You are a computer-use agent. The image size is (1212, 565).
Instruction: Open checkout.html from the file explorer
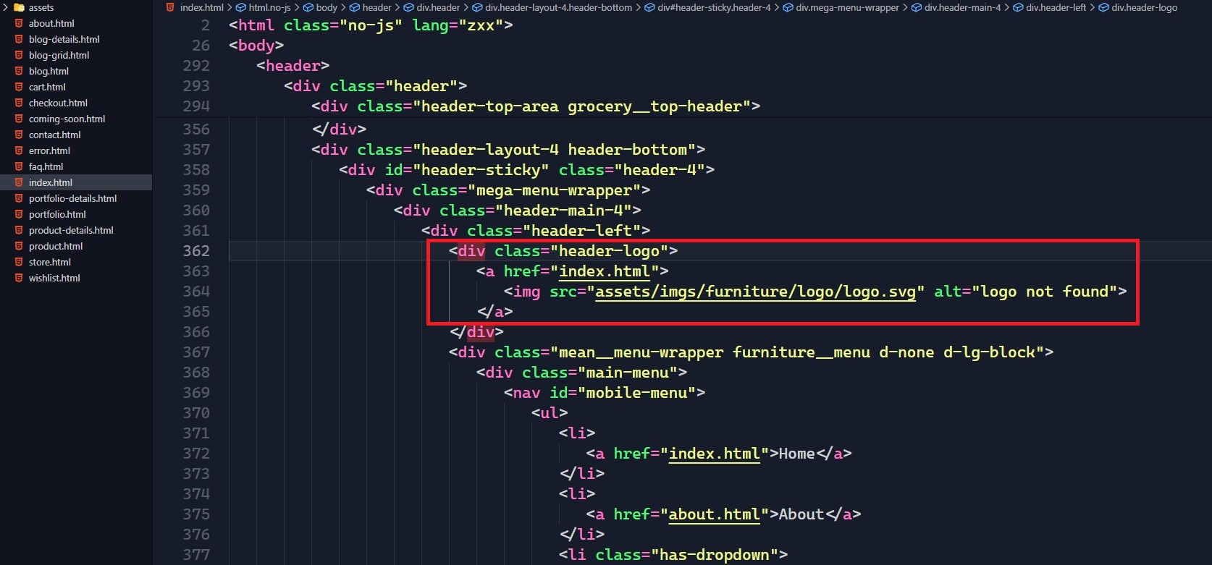(58, 103)
